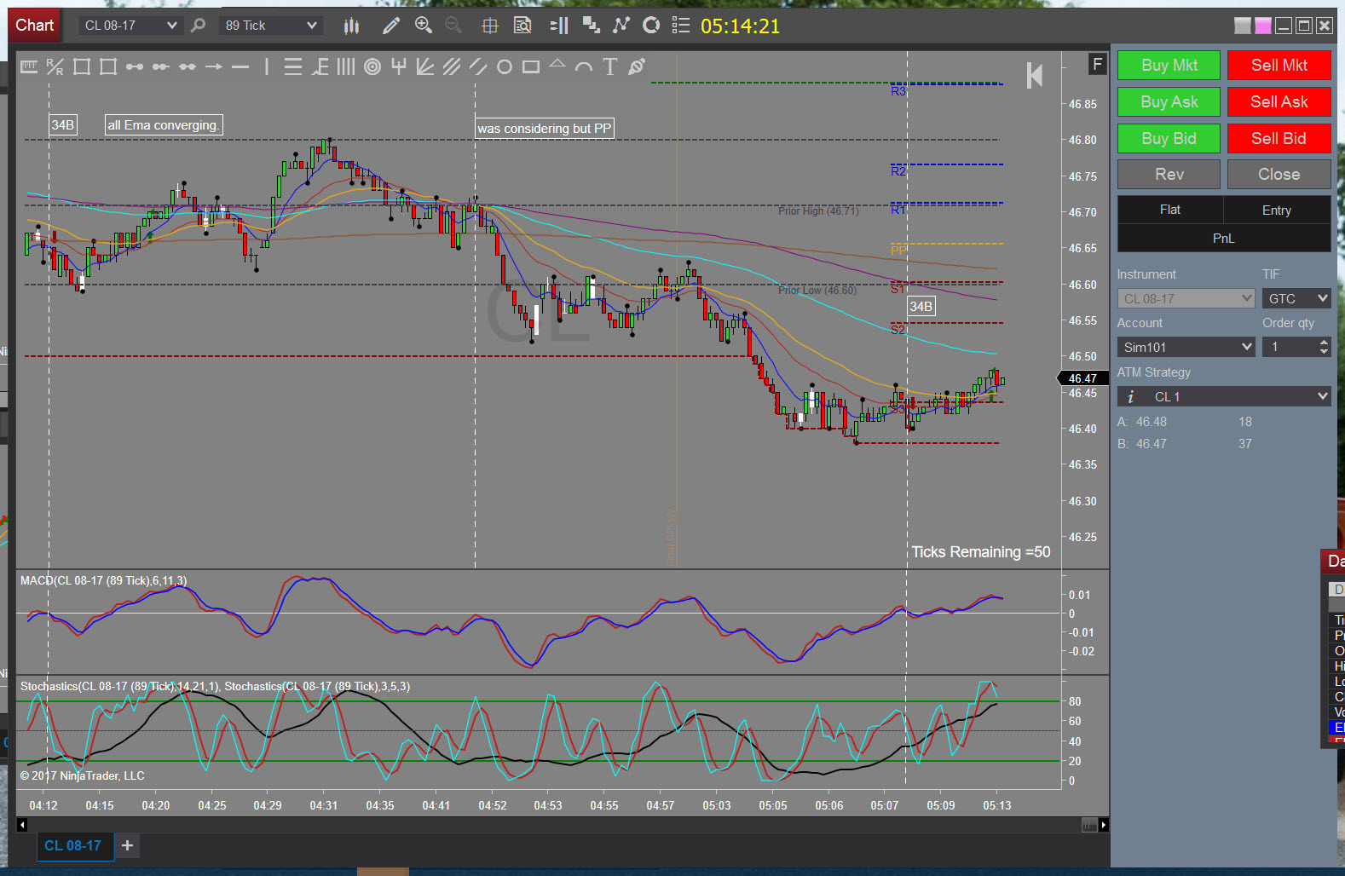This screenshot has height=876, width=1345.
Task: Click the MACD indicator label
Action: click(104, 580)
